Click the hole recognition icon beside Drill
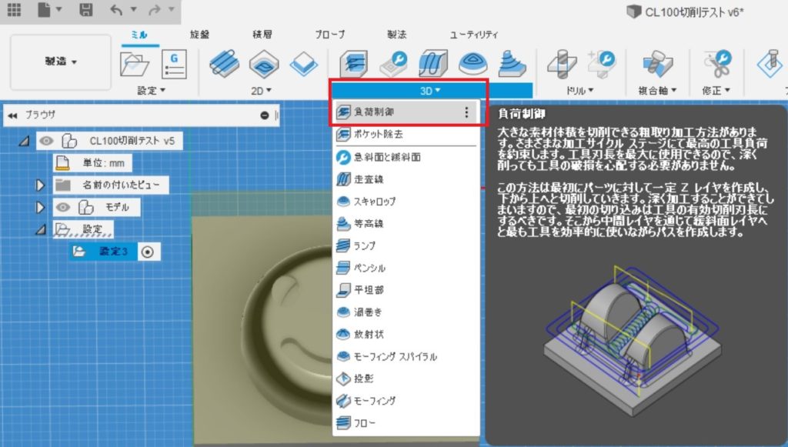The height and width of the screenshot is (447, 788). click(601, 64)
